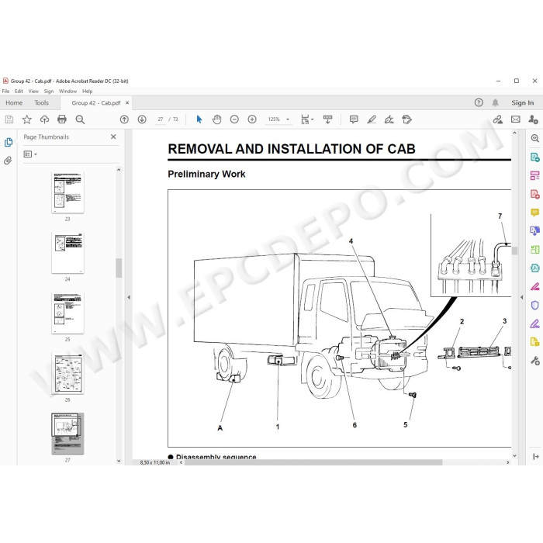Collapse the right tools pane arrow
The height and width of the screenshot is (543, 543).
[x=522, y=297]
